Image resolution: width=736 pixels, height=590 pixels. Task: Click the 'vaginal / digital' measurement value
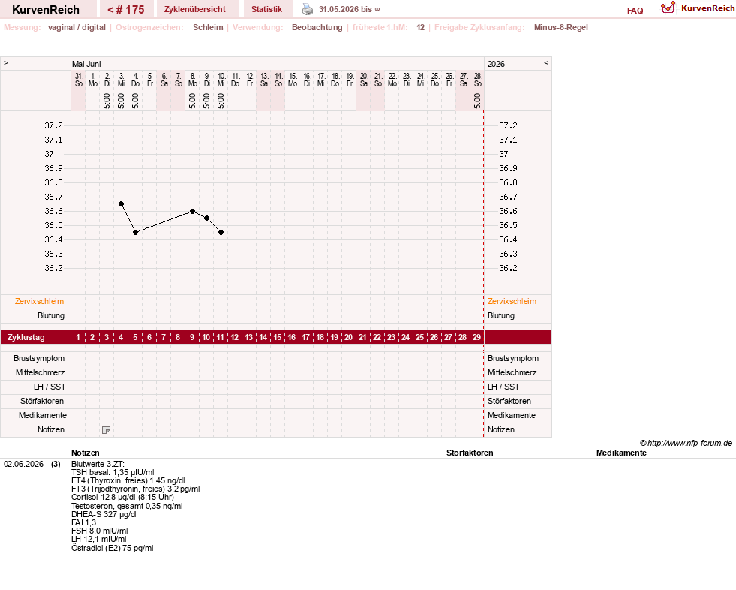tap(77, 27)
